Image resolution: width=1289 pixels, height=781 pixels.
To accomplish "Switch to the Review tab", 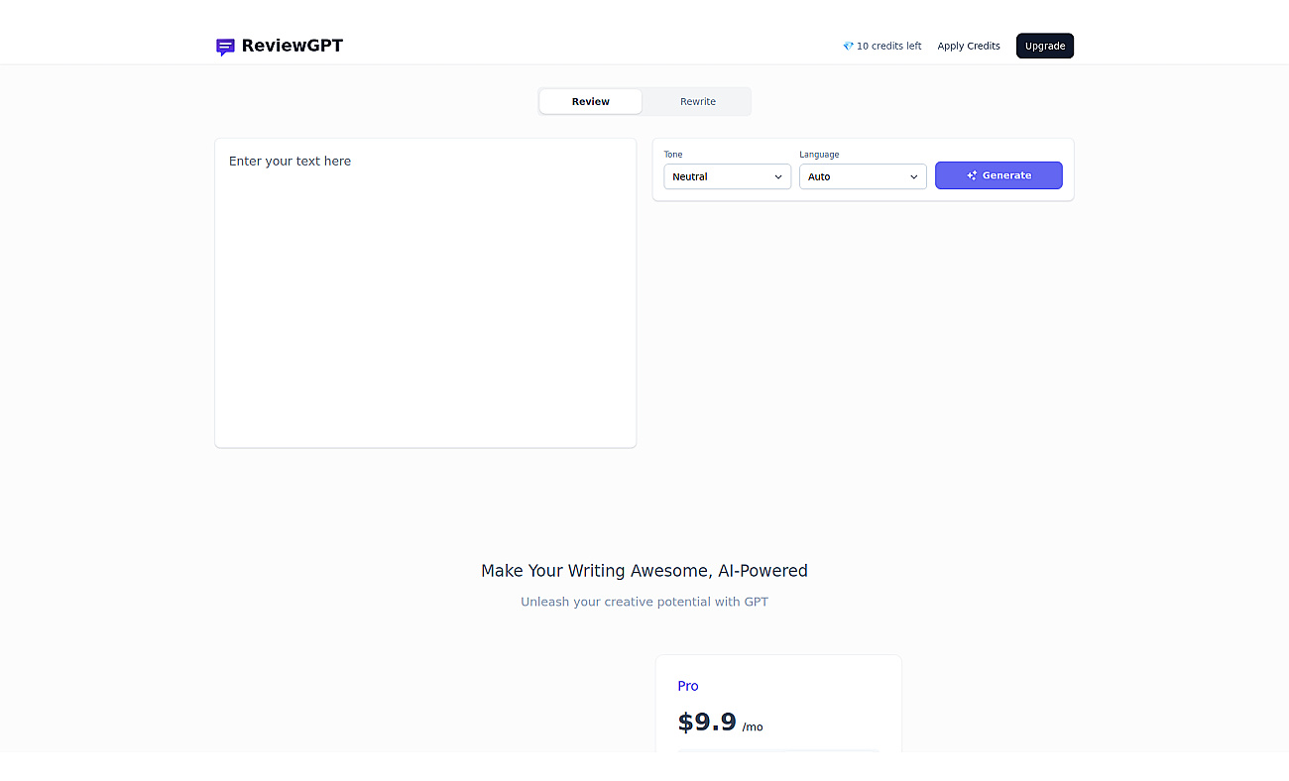I will coord(591,101).
